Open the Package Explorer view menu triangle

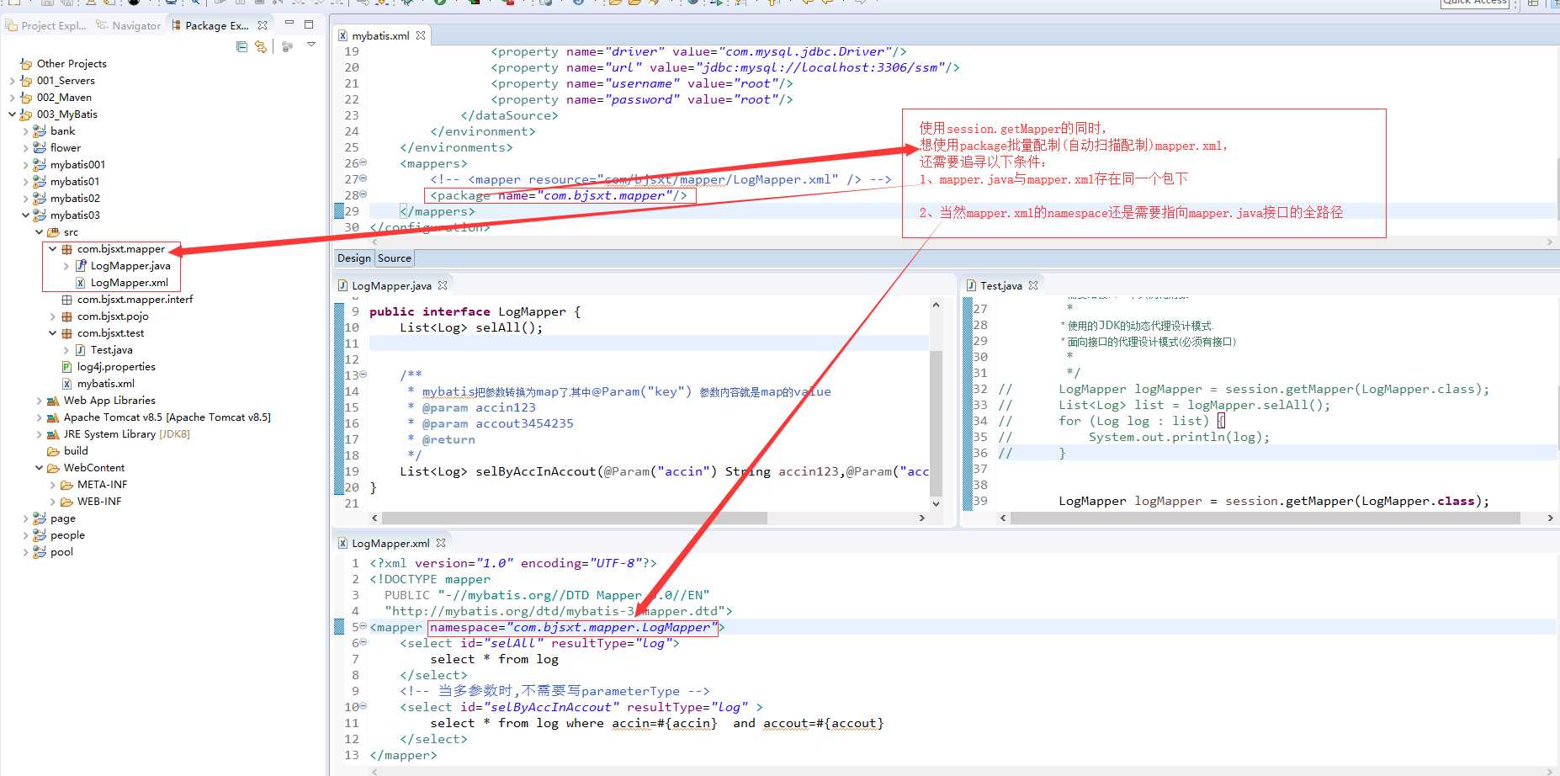[x=311, y=45]
